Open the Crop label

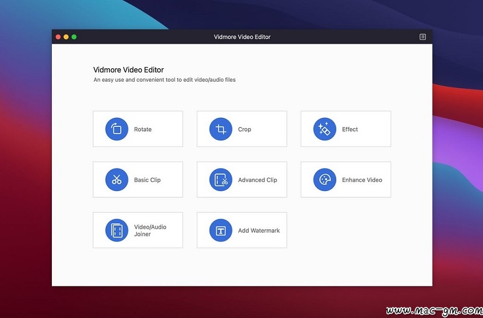[245, 129]
